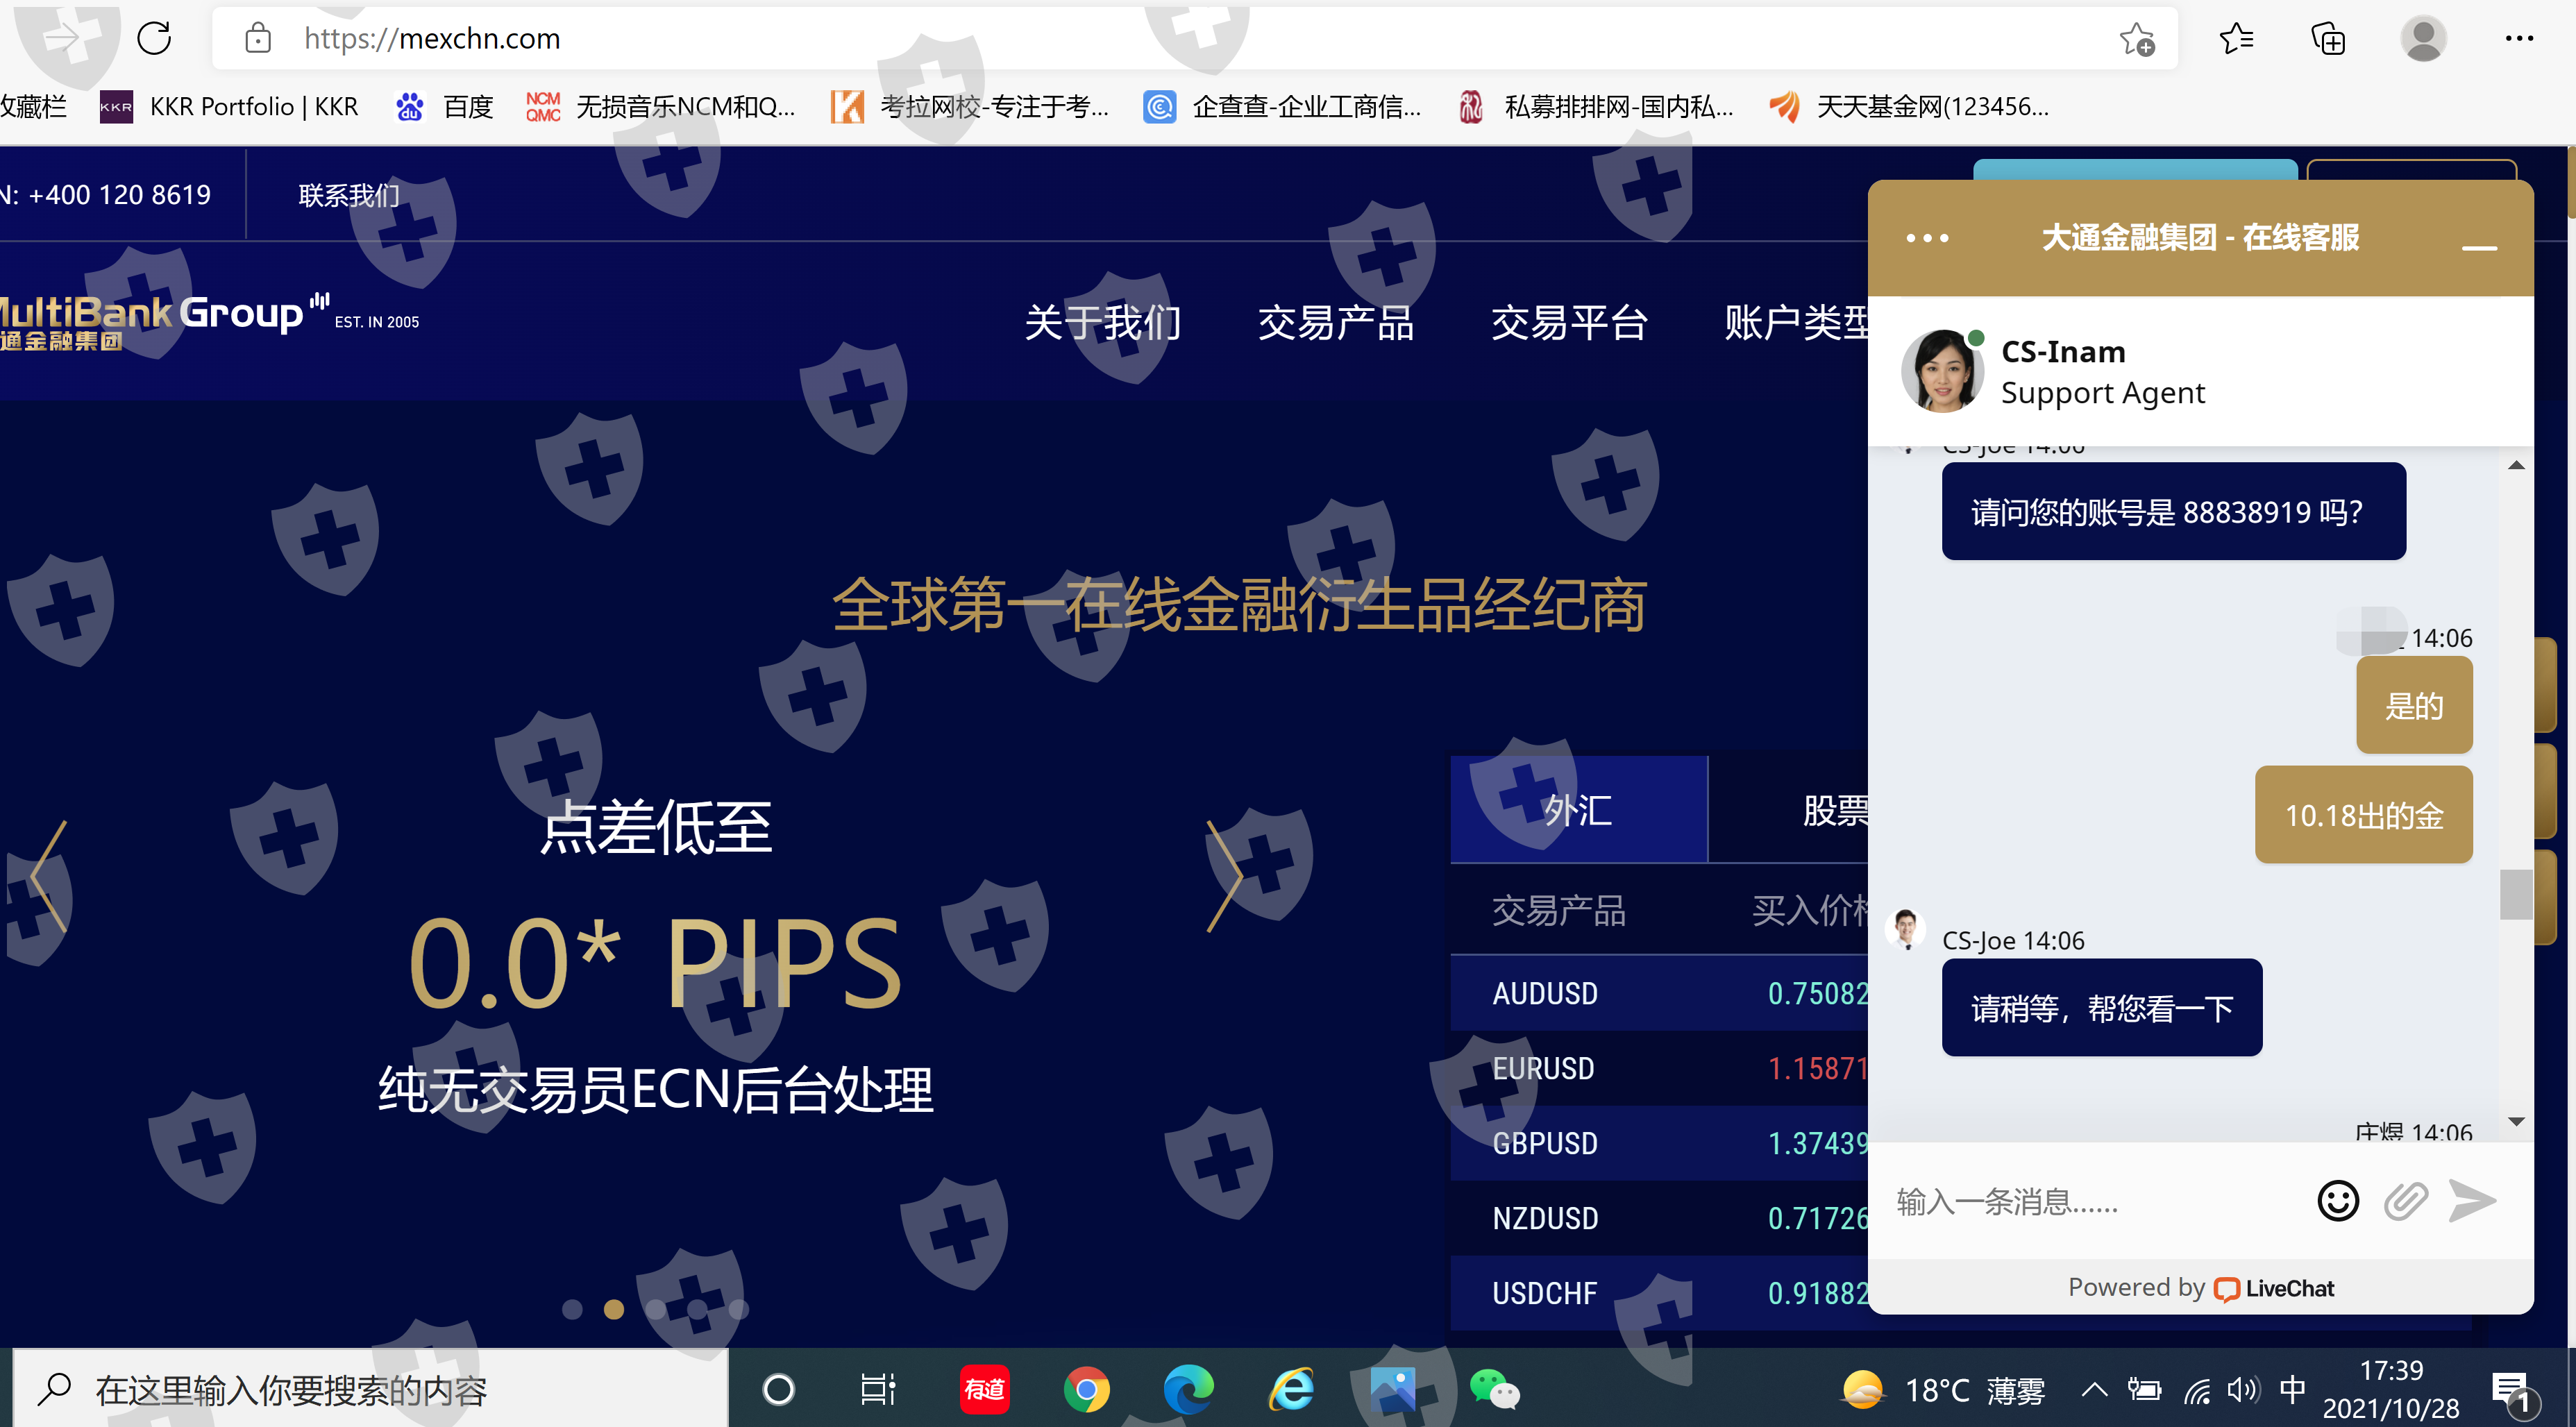Show hidden system tray icons chevron
This screenshot has height=1427, width=2576.
click(2094, 1389)
